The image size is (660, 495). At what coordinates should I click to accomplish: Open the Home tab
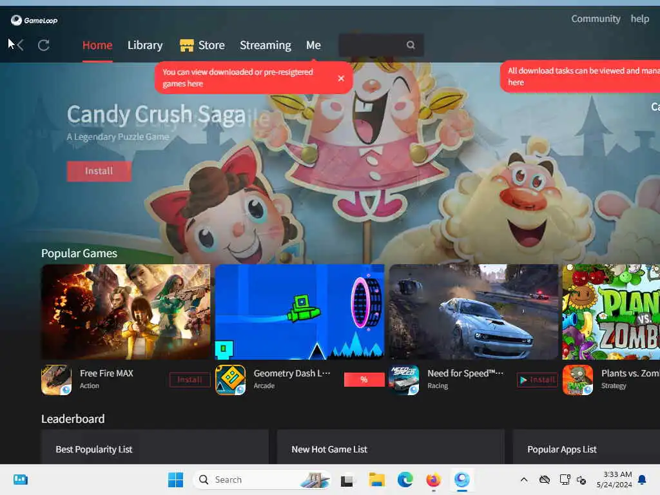click(97, 45)
